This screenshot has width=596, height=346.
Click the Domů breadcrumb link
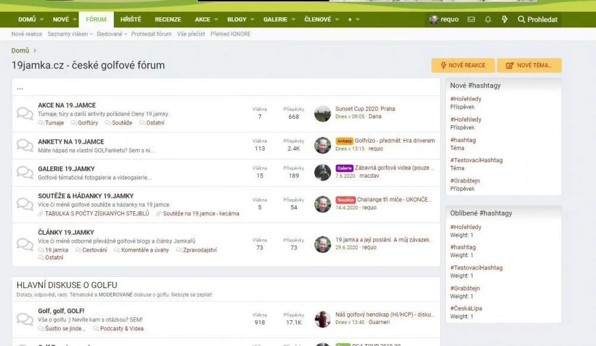20,51
